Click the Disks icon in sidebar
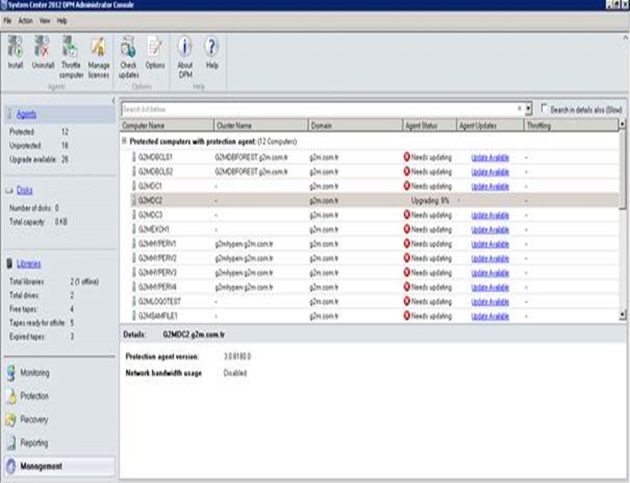This screenshot has height=483, width=630. tap(9, 191)
